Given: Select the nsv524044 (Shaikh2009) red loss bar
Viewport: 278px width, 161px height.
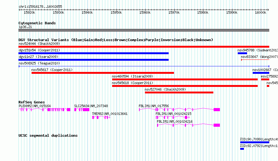Looking at the screenshot, I should [144, 47].
